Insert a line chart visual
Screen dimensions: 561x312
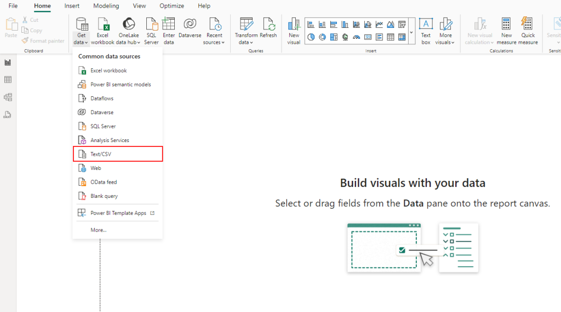pos(379,25)
